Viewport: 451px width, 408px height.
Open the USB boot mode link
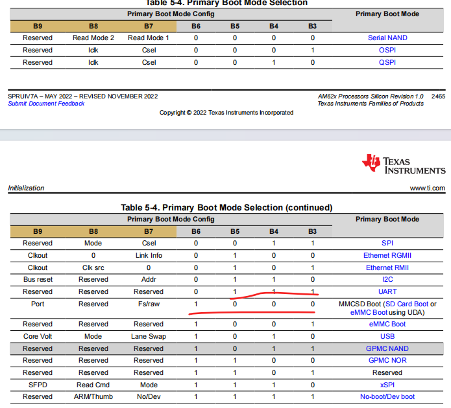coord(387,337)
